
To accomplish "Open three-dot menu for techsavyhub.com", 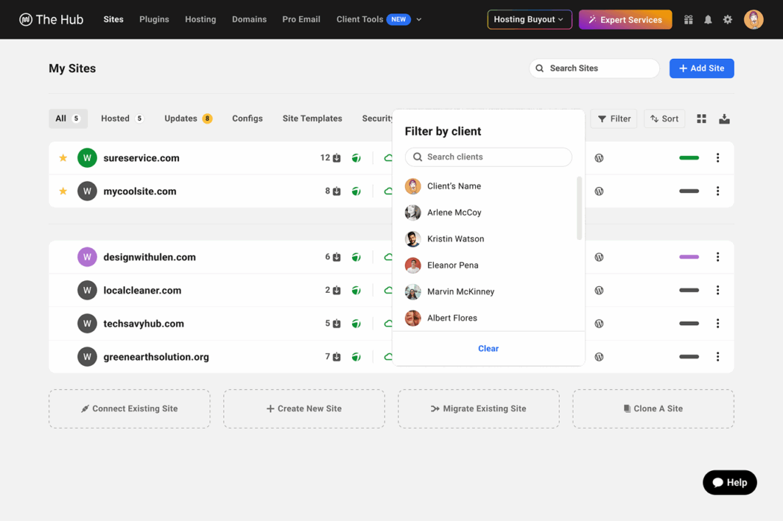I will tap(717, 323).
